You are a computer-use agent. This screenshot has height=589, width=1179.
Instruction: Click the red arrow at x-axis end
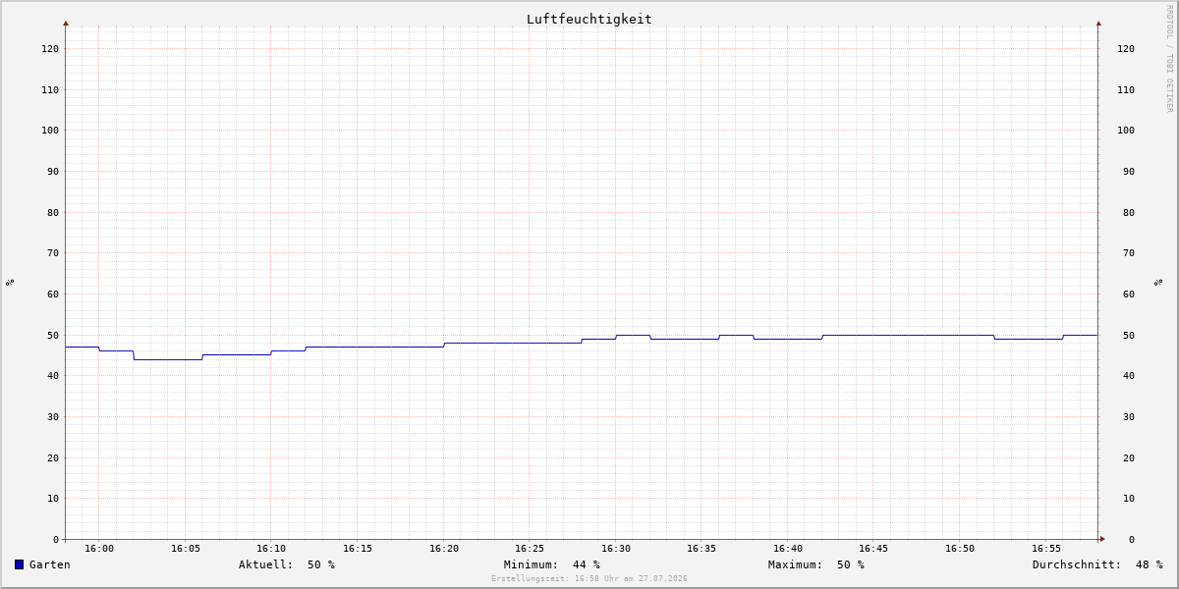point(1102,539)
